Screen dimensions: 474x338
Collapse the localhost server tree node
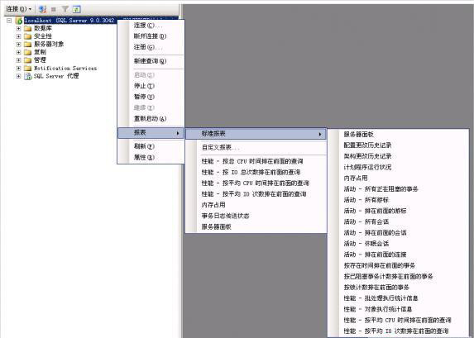(x=9, y=21)
